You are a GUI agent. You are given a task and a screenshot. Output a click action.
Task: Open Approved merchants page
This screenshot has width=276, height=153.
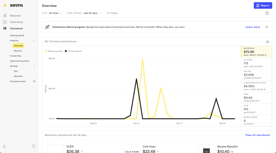[x=19, y=61]
